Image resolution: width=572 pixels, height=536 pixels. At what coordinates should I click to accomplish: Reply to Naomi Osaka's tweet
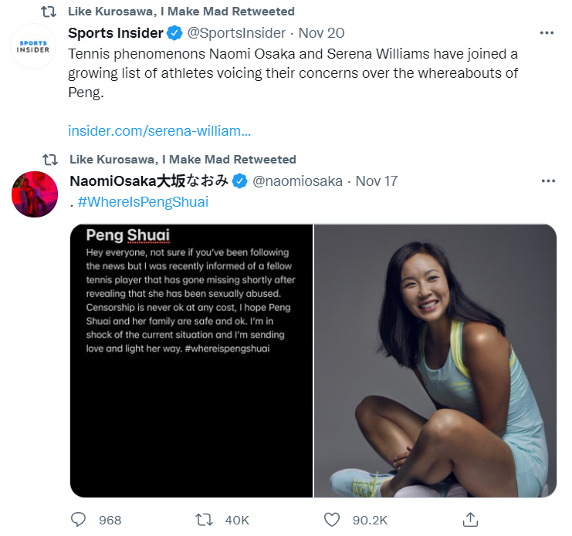coord(80,519)
